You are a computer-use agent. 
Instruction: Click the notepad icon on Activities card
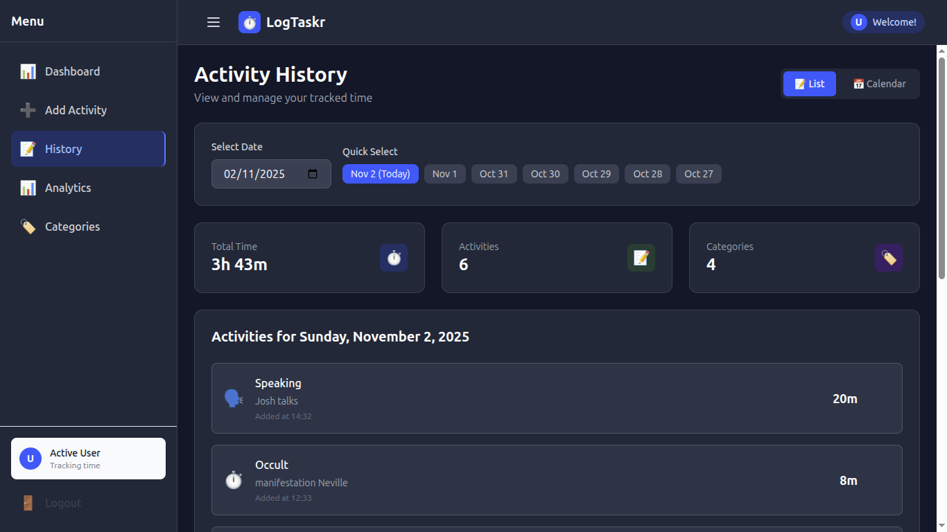tap(641, 258)
